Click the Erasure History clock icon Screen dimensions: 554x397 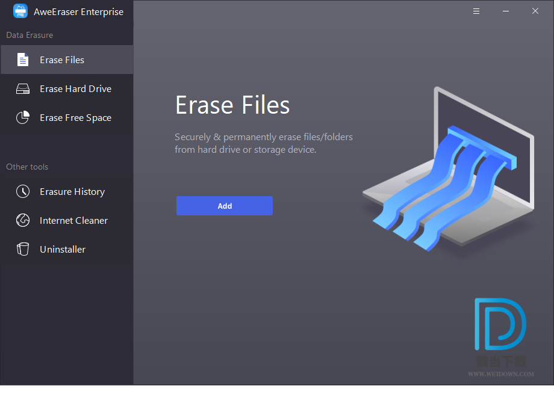[x=23, y=191]
